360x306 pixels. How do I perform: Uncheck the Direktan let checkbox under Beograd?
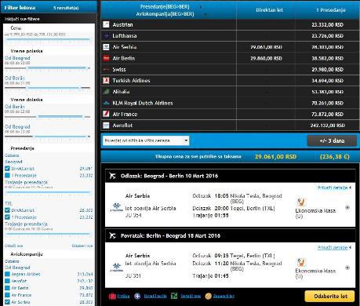click(x=7, y=169)
